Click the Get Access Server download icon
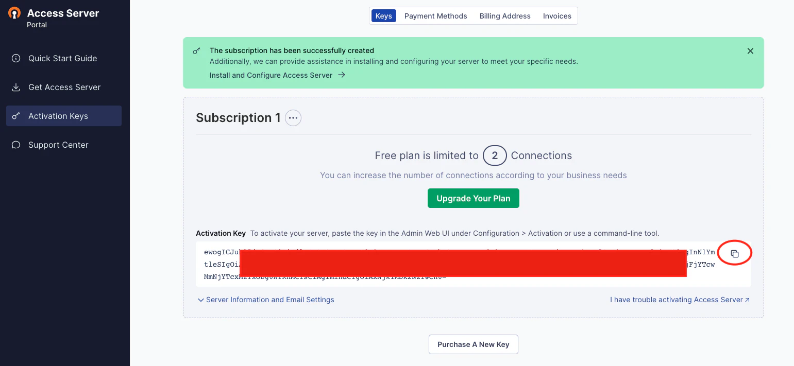This screenshot has width=794, height=366. (x=16, y=87)
